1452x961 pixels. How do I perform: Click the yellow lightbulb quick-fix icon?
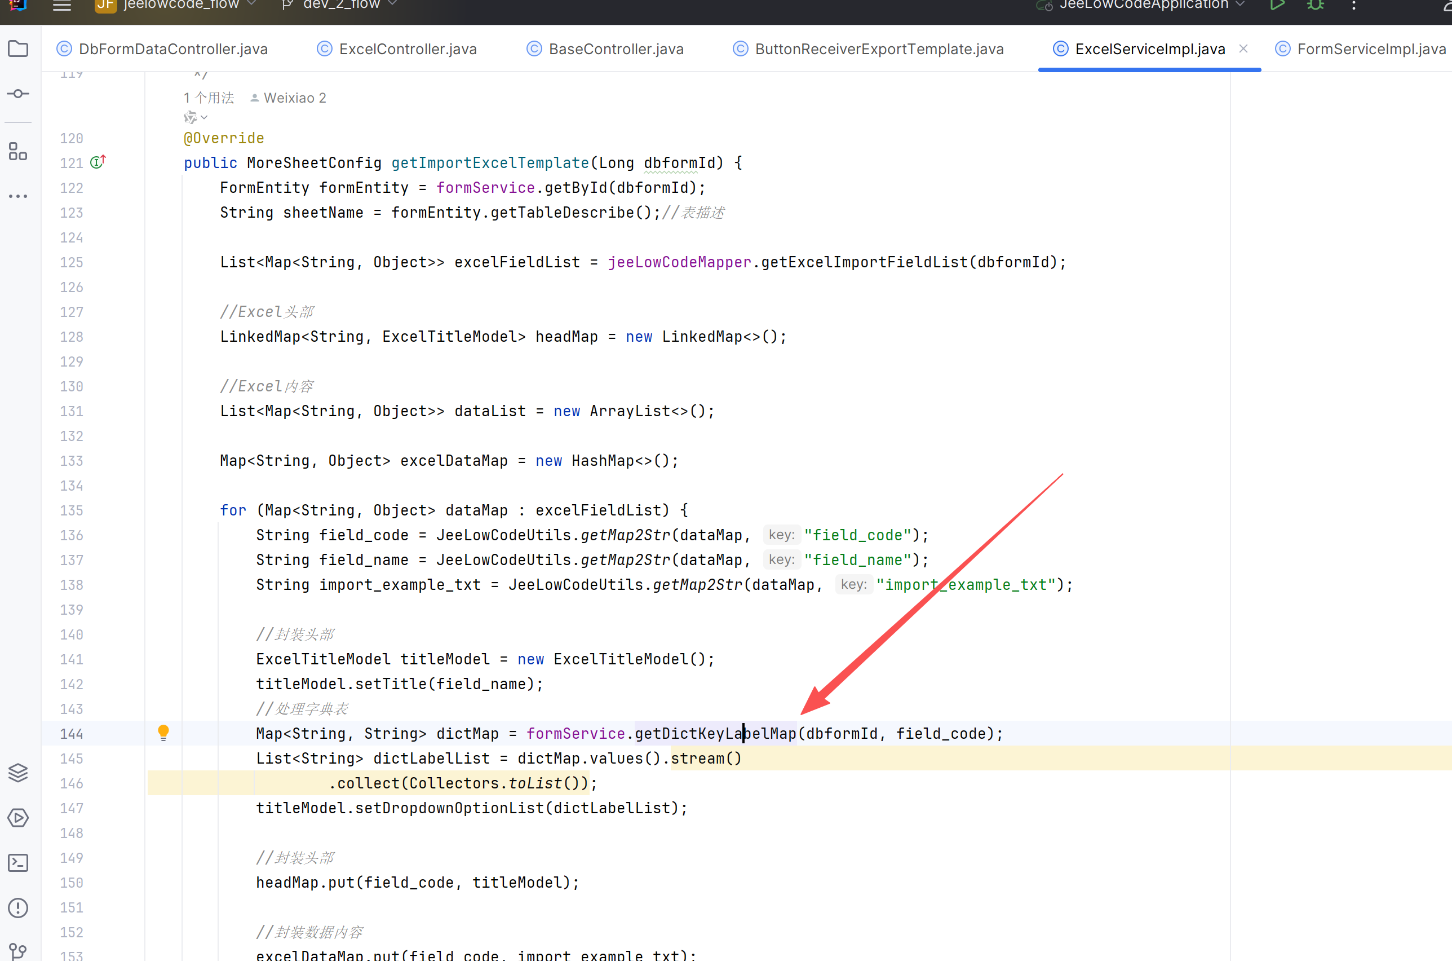tap(163, 733)
